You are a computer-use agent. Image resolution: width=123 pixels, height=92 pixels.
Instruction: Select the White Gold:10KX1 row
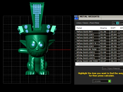[x=99, y=52]
